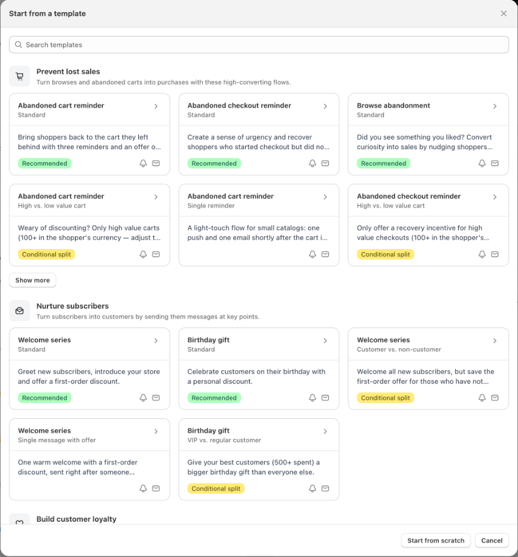Click the magnifier icon in the search bar
The image size is (518, 557).
18,45
